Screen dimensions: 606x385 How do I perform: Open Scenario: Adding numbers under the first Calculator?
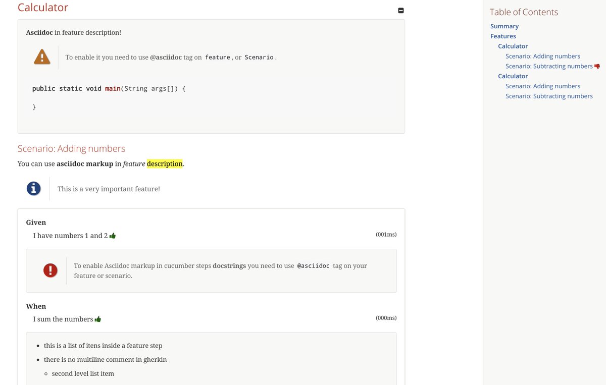click(543, 57)
